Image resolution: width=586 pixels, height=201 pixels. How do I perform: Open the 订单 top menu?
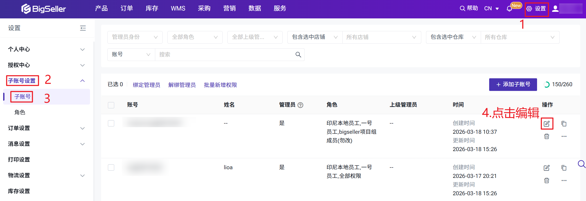click(x=127, y=8)
